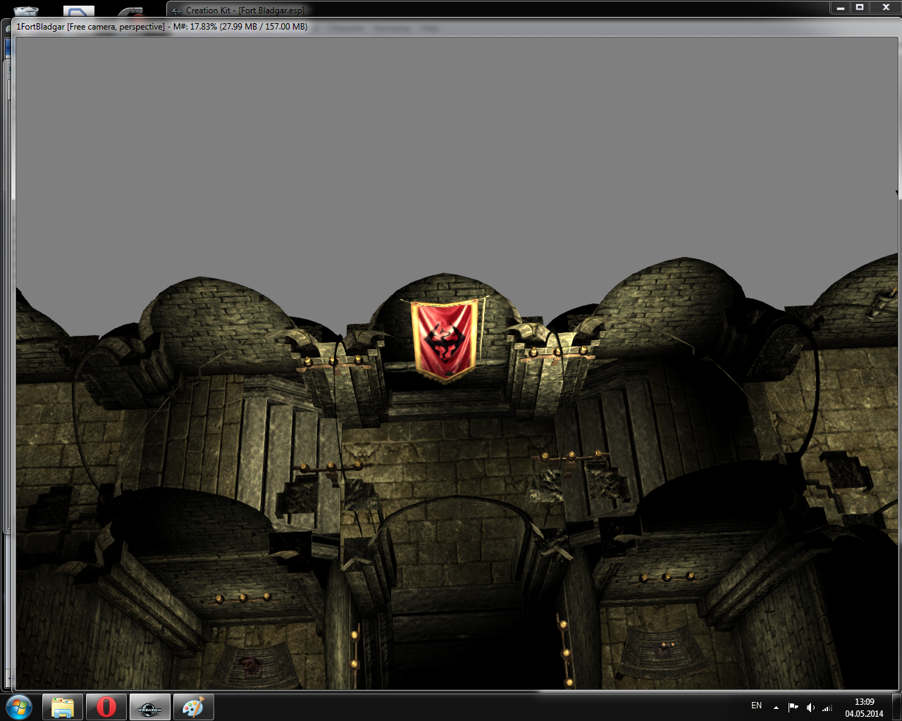This screenshot has height=721, width=902.
Task: Click the Creation Kit title bar icon
Action: click(178, 11)
